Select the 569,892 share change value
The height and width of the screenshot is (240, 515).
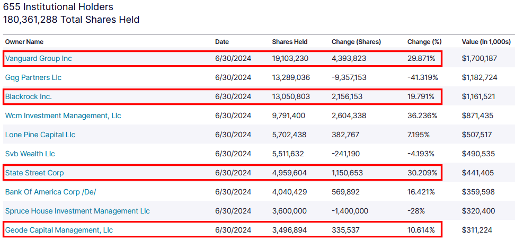click(346, 192)
